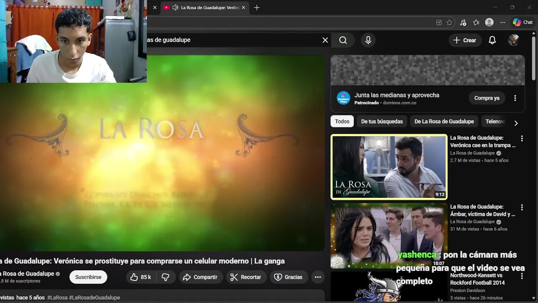Open the Preston Davidson channel link
Screen dimensions: 538x303
(467, 290)
